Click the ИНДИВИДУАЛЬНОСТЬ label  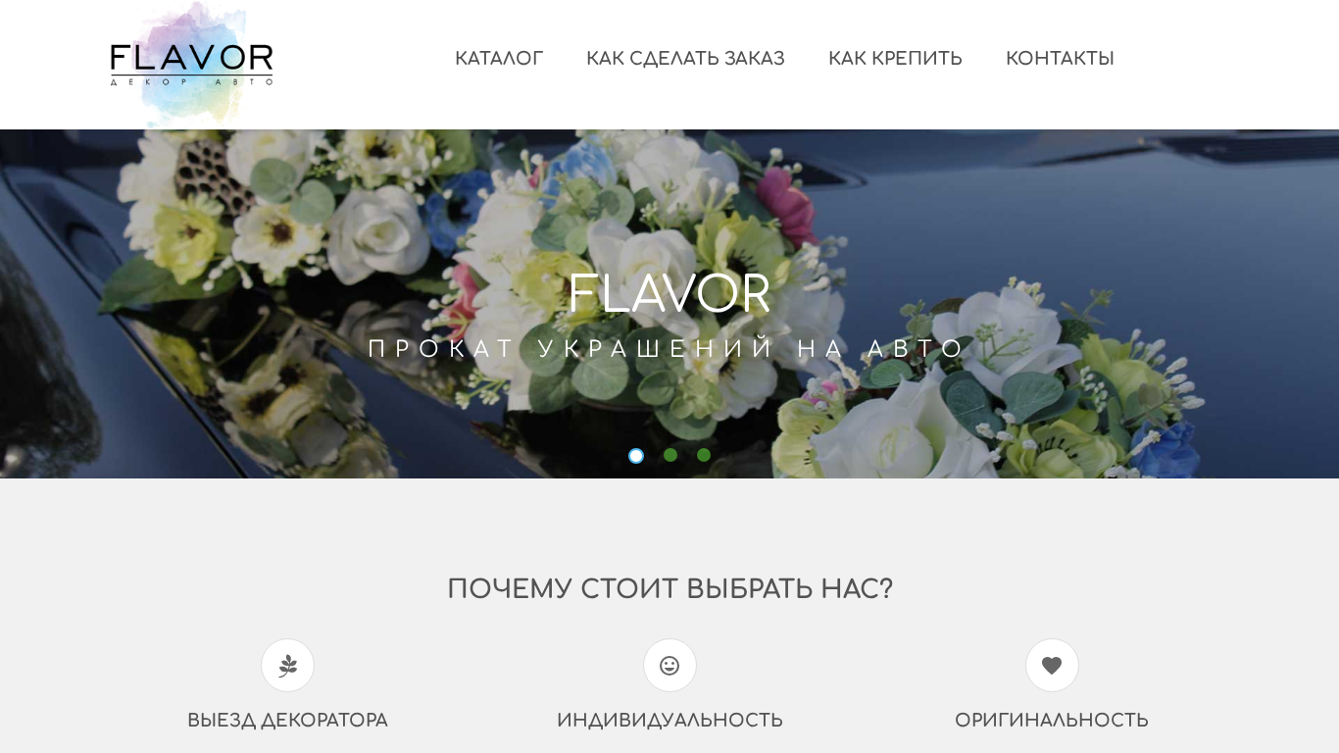(x=669, y=721)
